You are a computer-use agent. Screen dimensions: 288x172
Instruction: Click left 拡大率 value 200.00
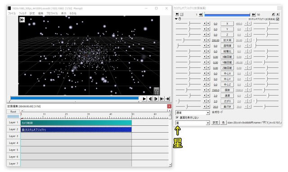coord(216,40)
